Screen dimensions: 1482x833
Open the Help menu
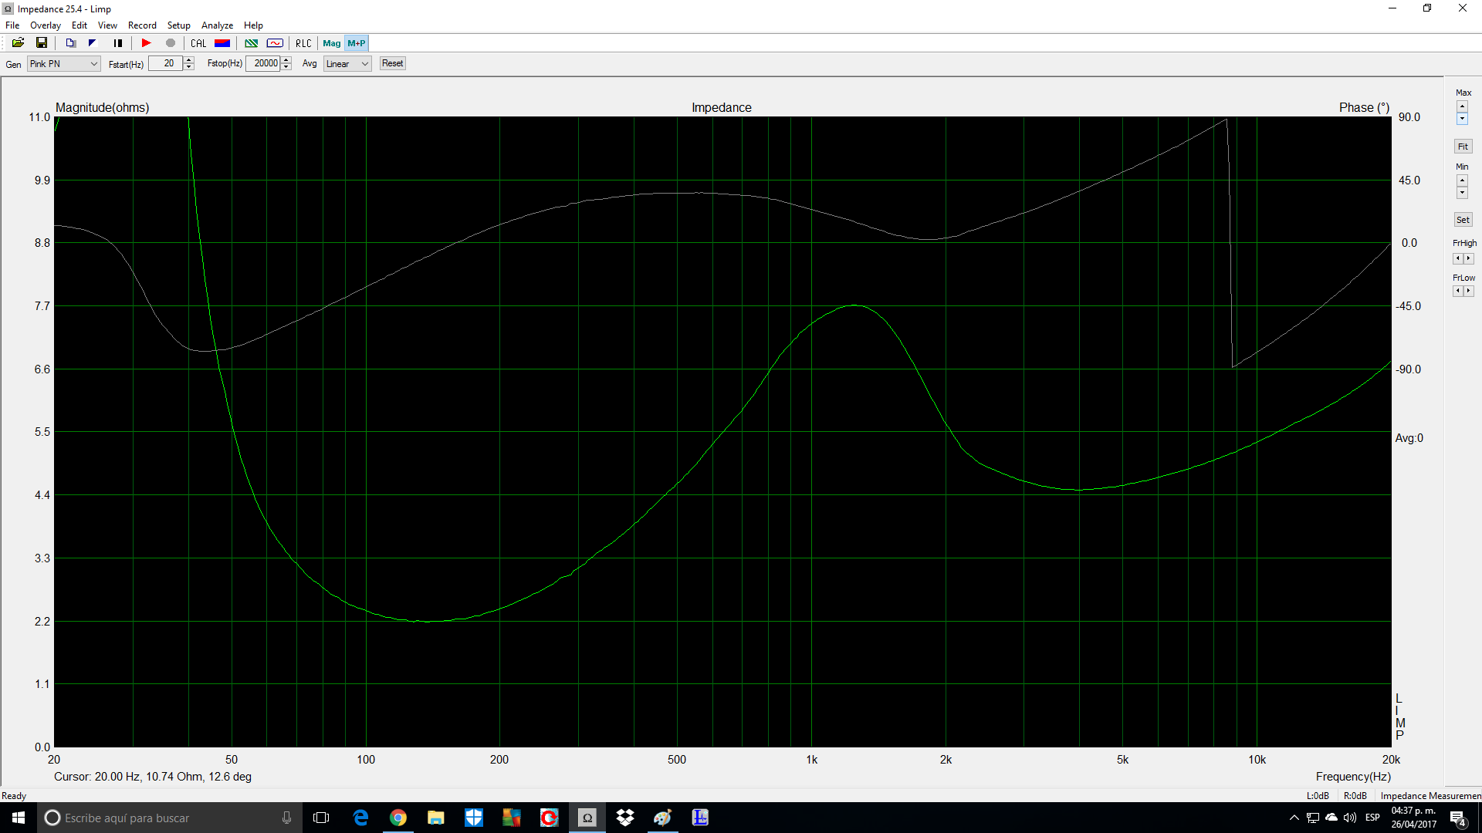point(253,25)
